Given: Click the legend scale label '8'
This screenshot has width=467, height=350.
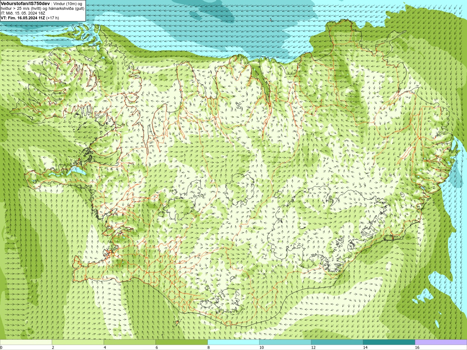Looking at the screenshot, I should [x=209, y=347].
